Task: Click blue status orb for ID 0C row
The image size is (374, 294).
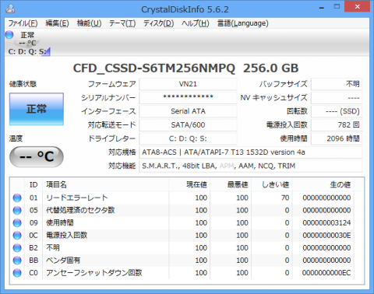Action: tap(17, 235)
